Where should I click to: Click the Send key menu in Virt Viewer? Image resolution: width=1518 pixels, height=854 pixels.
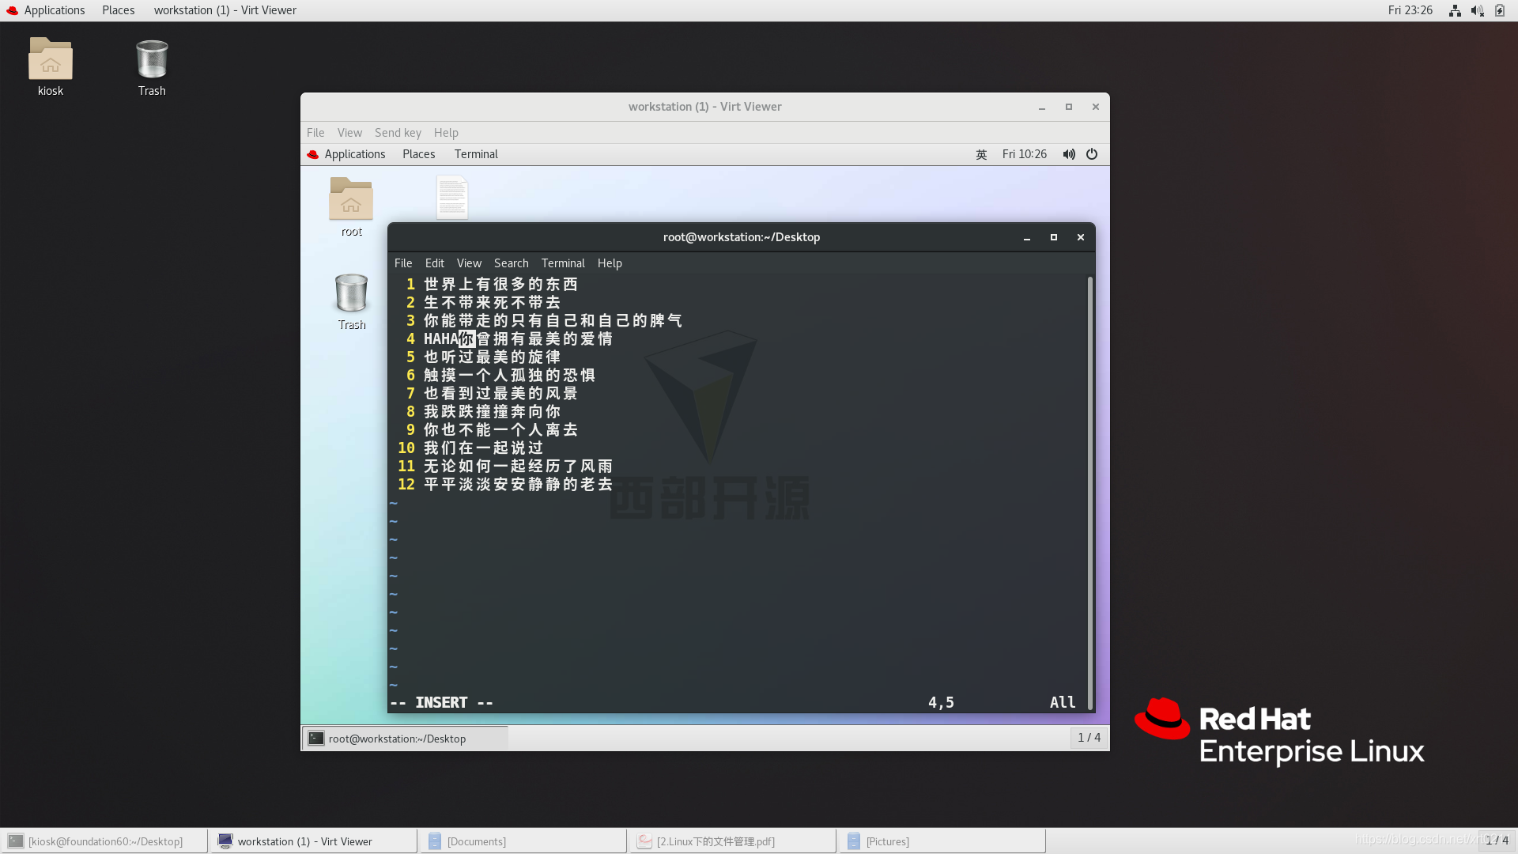(398, 132)
